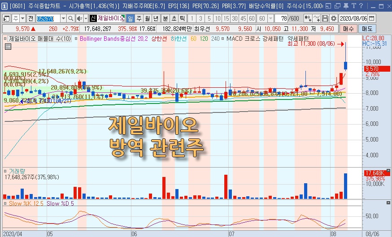Select the 틱 (tick) chart period

click(x=183, y=18)
